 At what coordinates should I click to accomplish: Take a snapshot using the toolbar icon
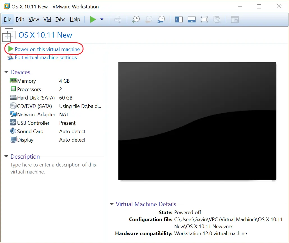point(136,19)
